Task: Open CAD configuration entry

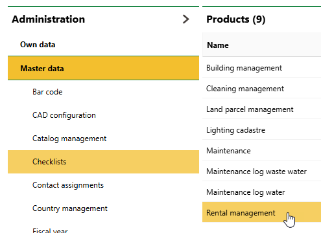Action: 103,115
